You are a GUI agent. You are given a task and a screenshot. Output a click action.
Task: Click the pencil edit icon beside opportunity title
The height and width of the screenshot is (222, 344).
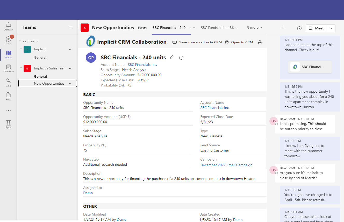point(172,57)
